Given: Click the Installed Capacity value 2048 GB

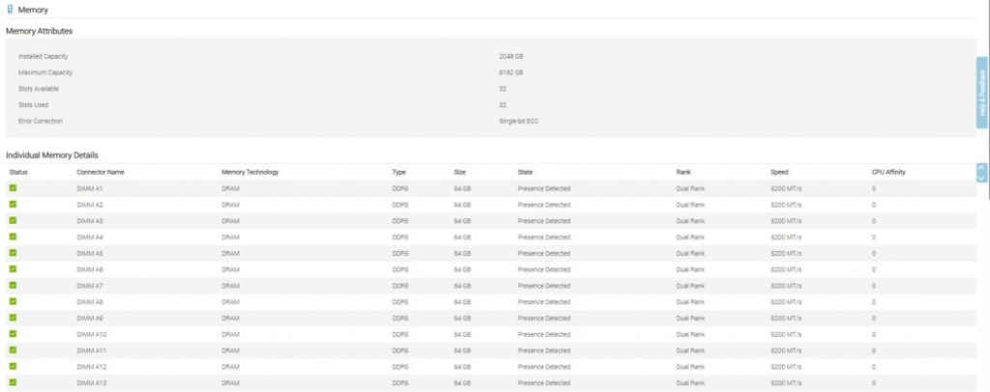Looking at the screenshot, I should pyautogui.click(x=510, y=56).
